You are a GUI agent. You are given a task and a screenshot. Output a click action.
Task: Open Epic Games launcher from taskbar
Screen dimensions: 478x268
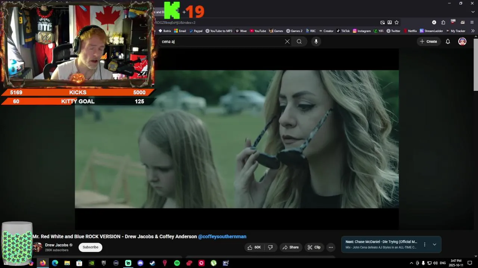[104, 263]
